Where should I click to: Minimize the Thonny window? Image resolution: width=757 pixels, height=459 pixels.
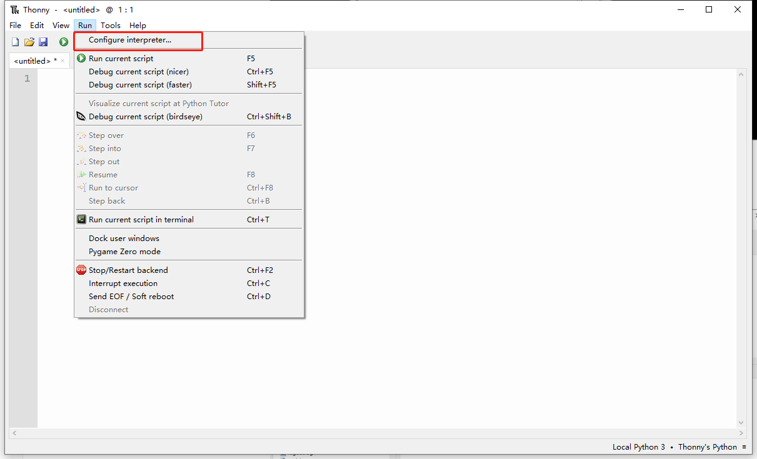(680, 9)
